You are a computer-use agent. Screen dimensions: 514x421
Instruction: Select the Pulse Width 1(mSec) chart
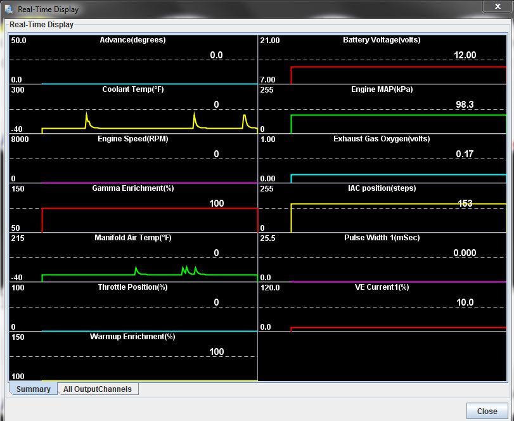point(382,257)
